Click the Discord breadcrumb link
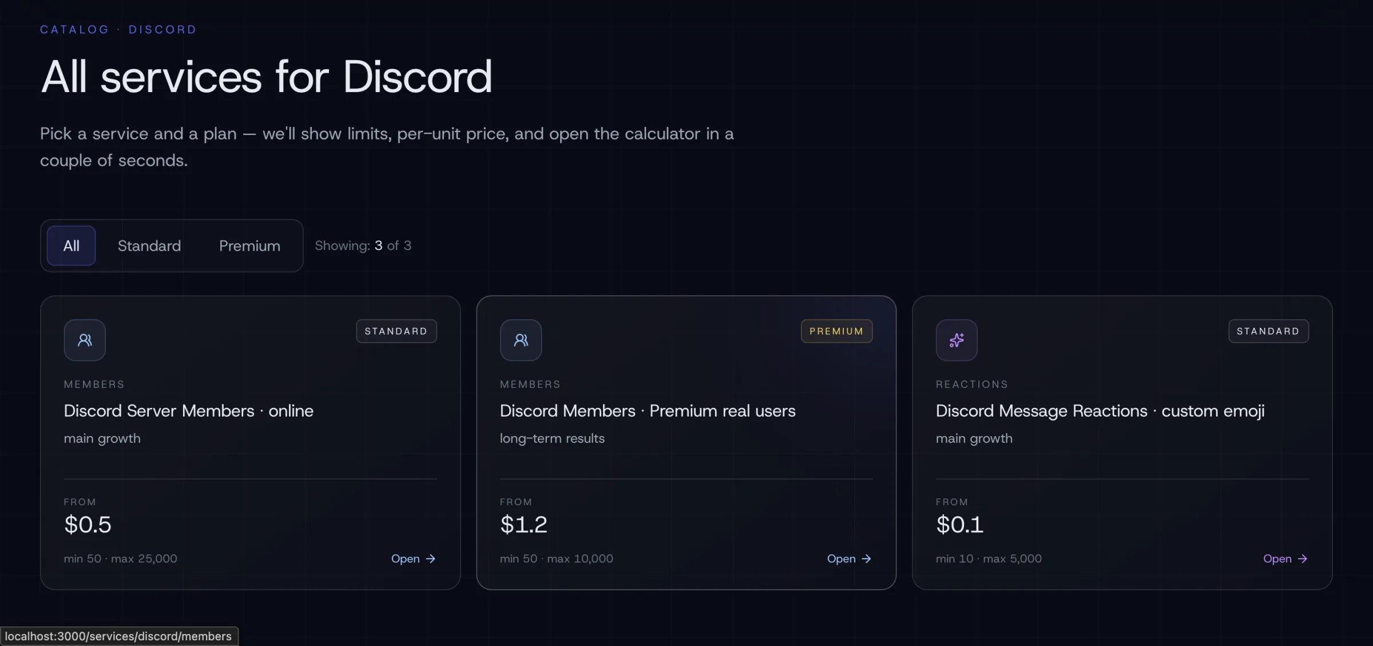 pos(162,29)
